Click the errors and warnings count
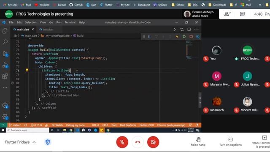This screenshot has width=270, height=152. [36, 125]
